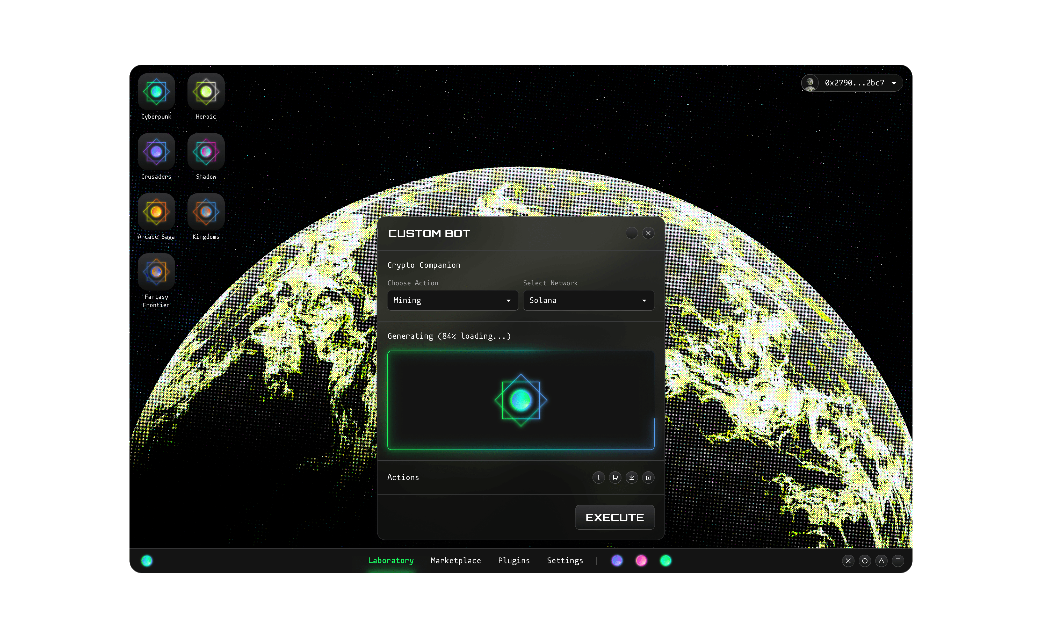Click the shopping cart icon in Actions
The height and width of the screenshot is (638, 1042).
click(x=615, y=477)
